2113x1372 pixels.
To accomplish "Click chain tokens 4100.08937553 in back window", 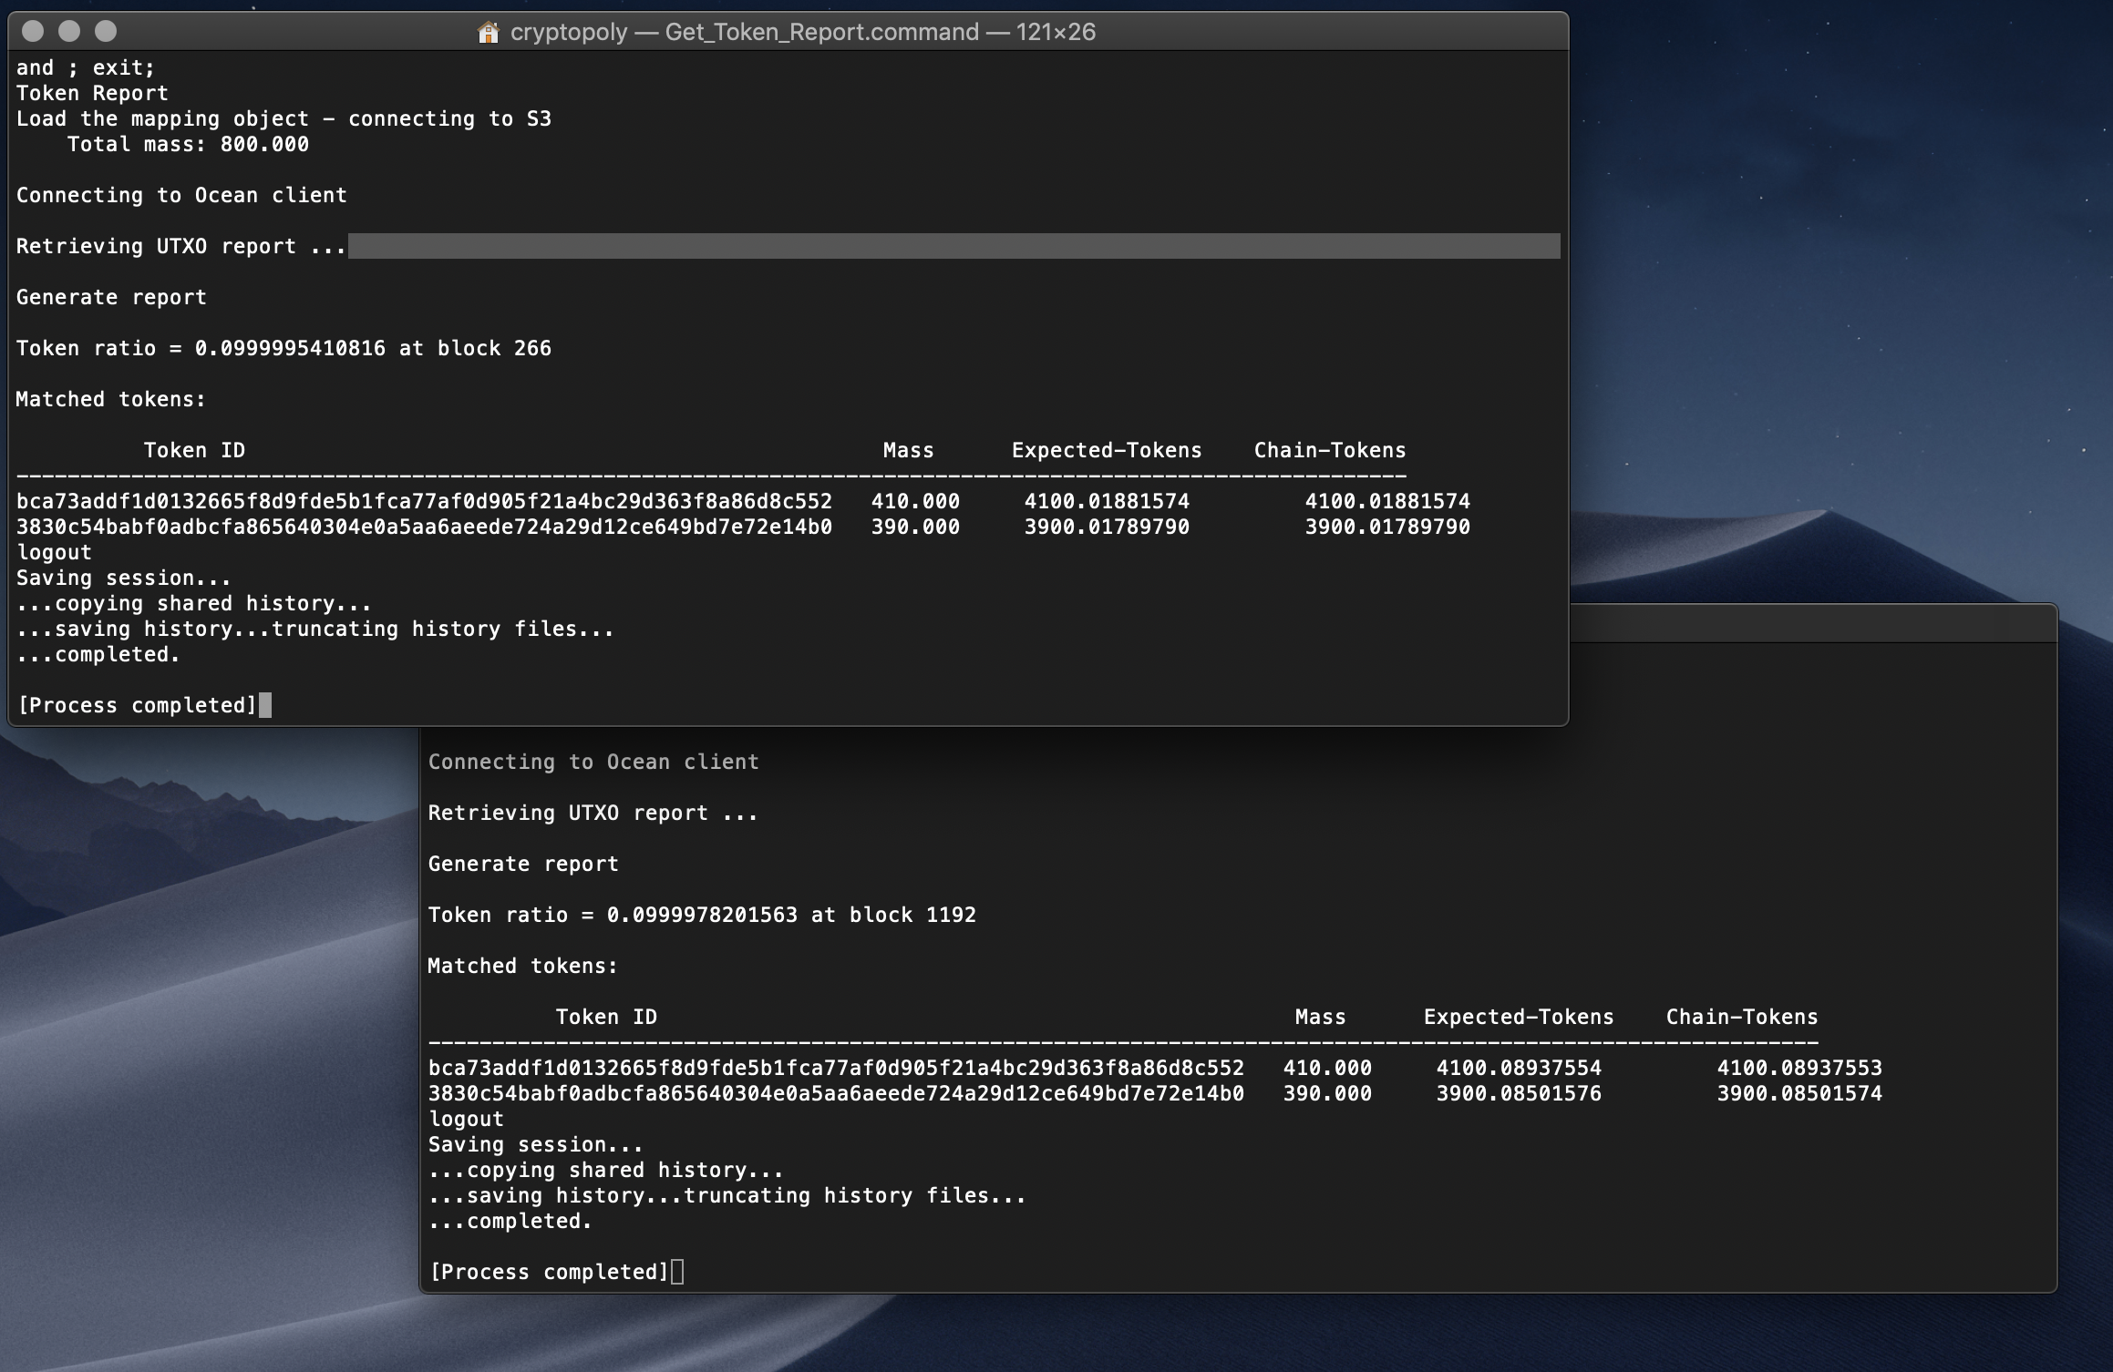I will (x=1799, y=1068).
